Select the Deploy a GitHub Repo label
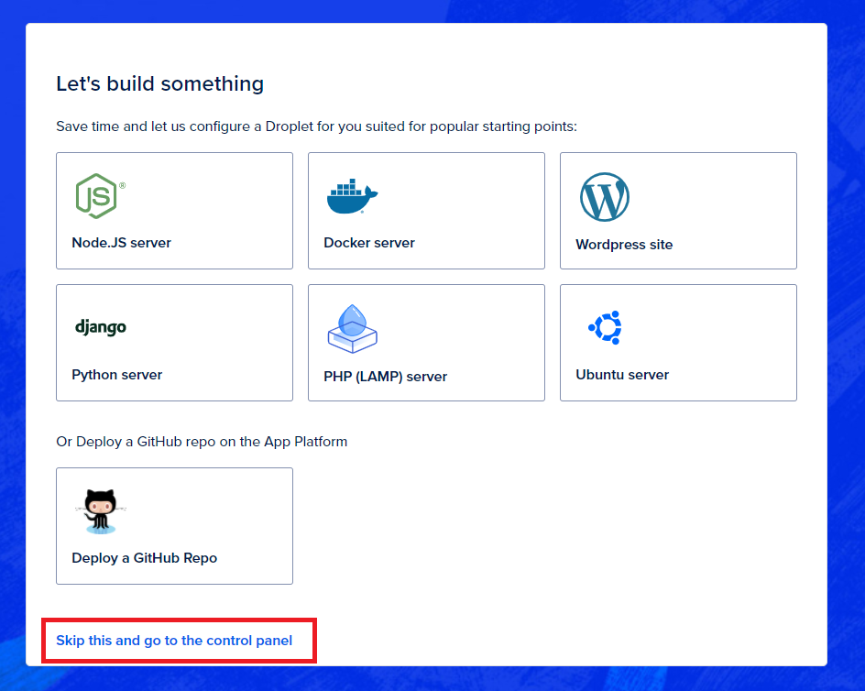 click(145, 558)
